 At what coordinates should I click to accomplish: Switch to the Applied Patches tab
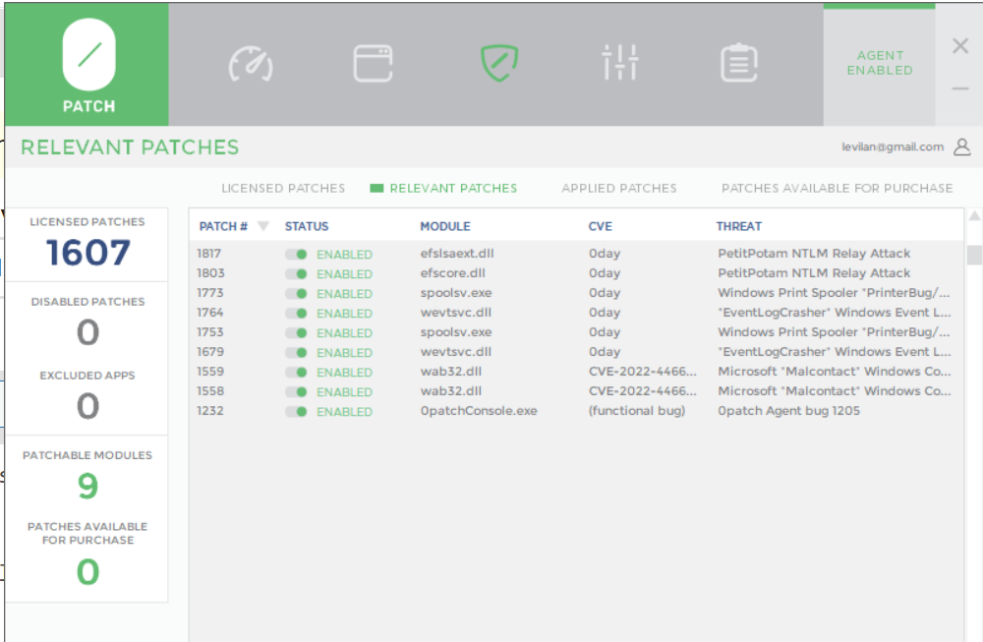619,188
